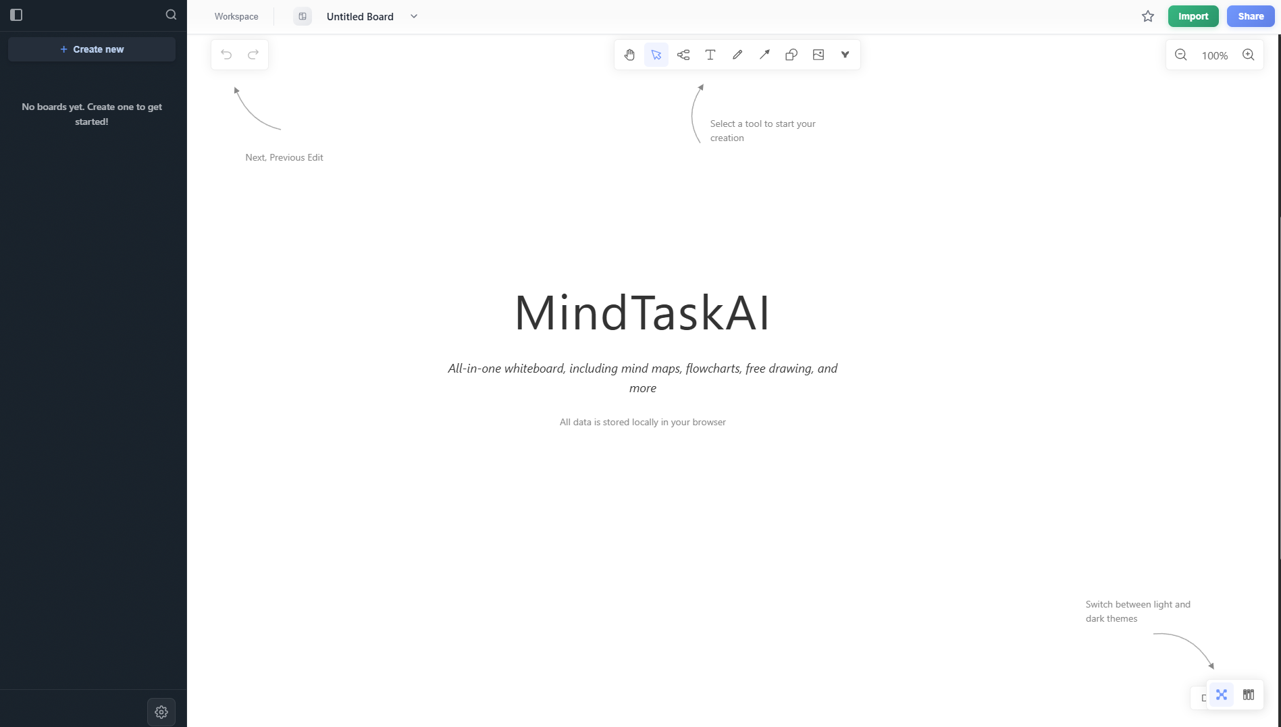Select the Hand pan tool
The height and width of the screenshot is (727, 1281).
point(629,55)
